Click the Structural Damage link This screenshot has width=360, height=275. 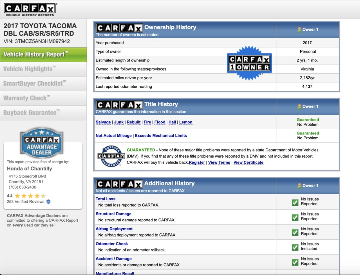[113, 214]
